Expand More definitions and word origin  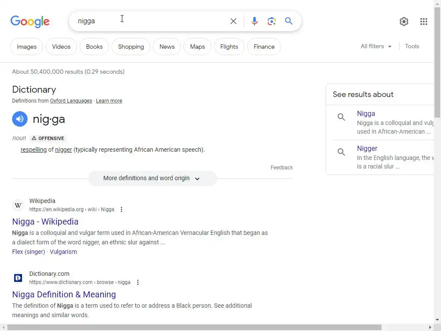152,178
